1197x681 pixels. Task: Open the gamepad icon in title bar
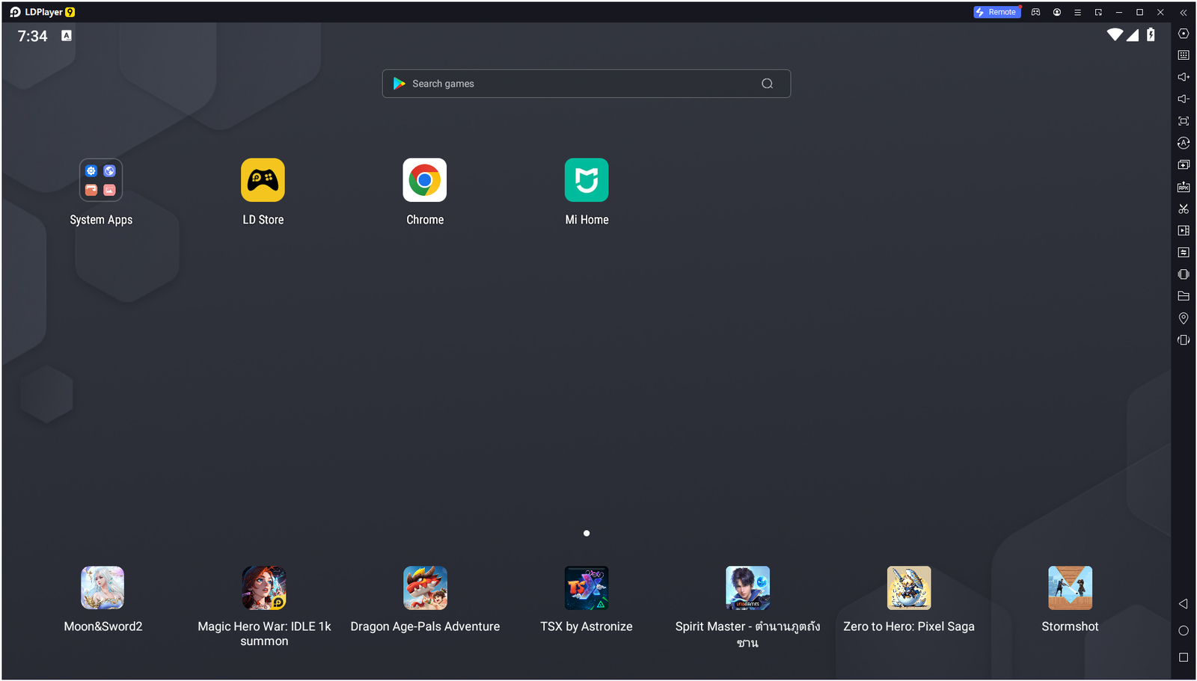(1036, 12)
